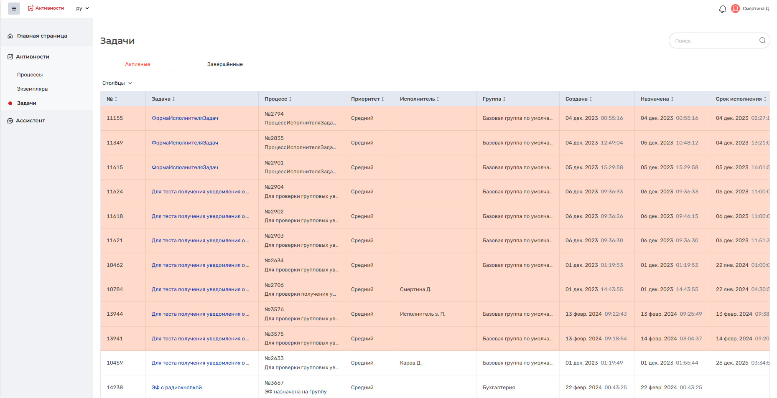Sort by № column arrow icon
Image resolution: width=777 pixels, height=398 pixels.
click(x=116, y=99)
